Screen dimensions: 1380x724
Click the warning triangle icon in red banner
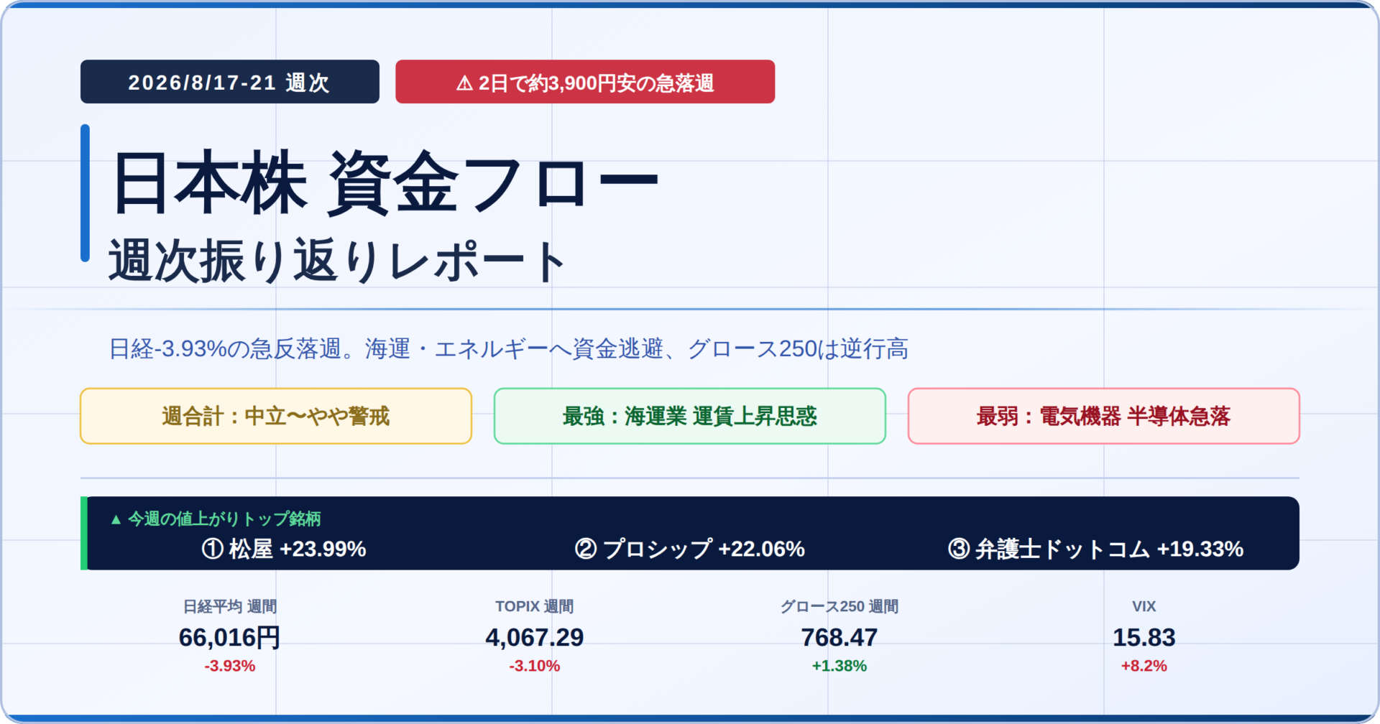pyautogui.click(x=464, y=83)
